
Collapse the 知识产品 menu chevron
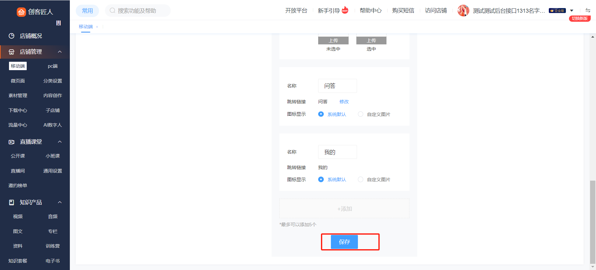click(x=60, y=202)
